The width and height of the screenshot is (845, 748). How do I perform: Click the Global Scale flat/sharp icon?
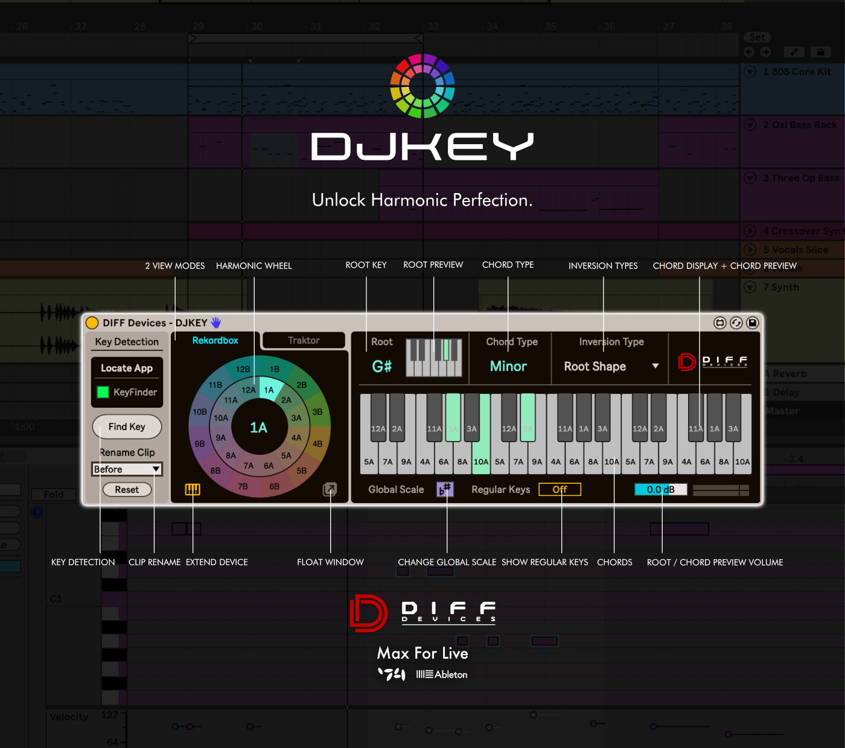445,489
